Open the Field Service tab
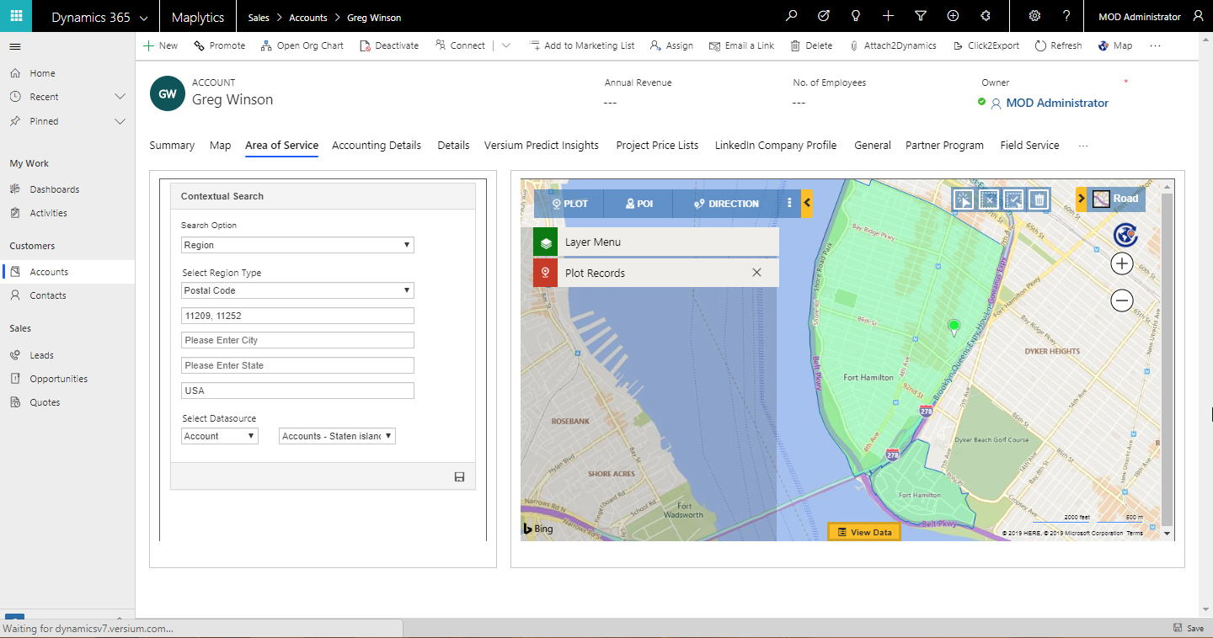The height and width of the screenshot is (638, 1213). coord(1029,146)
